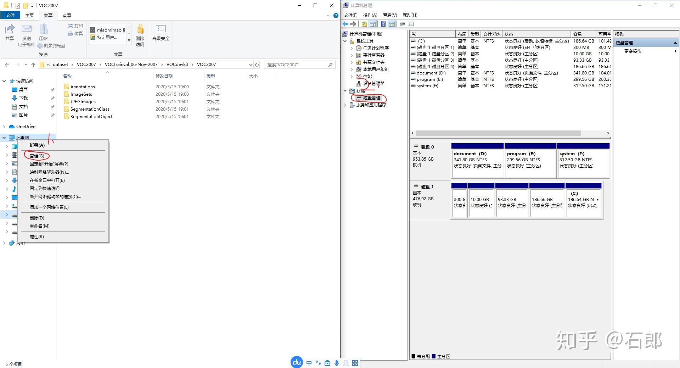The width and height of the screenshot is (680, 368).
Task: Click the Print icon in the ribbon
Action: (70, 26)
